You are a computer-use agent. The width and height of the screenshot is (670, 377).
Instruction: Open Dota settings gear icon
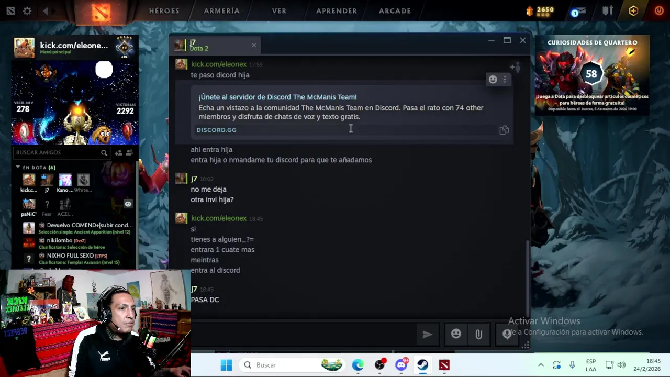click(x=27, y=10)
